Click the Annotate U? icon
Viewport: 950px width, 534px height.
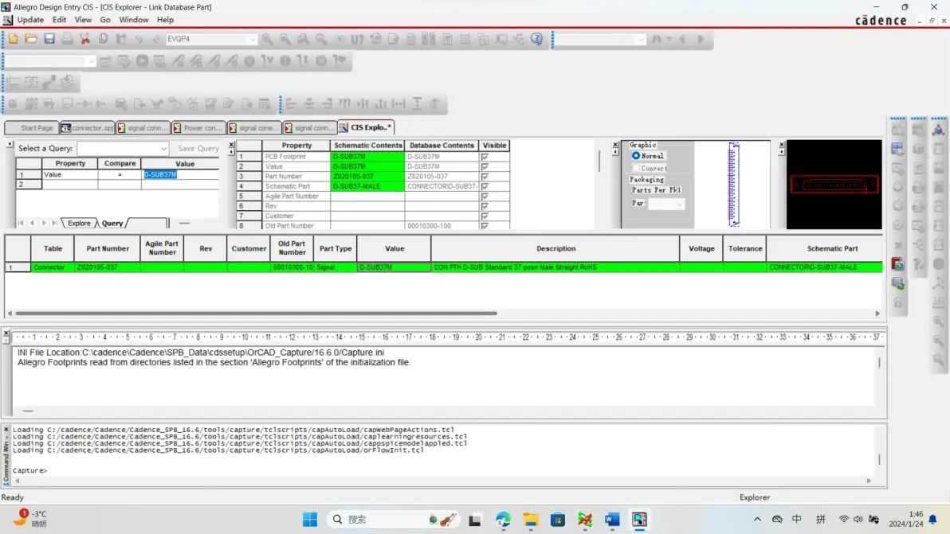[358, 39]
